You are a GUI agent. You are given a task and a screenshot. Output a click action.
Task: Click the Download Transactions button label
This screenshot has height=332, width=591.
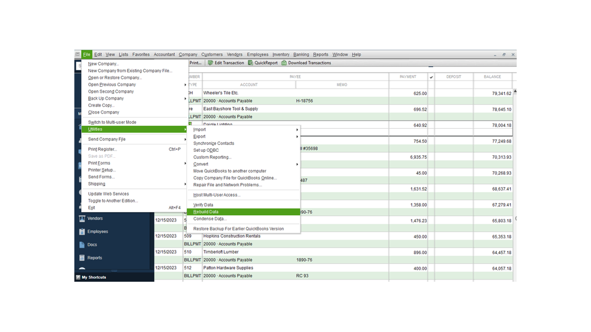click(x=309, y=63)
